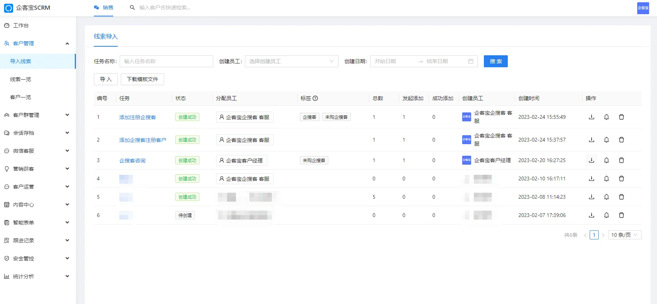Download row 1 添加注册企搜客 data
Viewport: 657px width, 304px height.
point(592,117)
